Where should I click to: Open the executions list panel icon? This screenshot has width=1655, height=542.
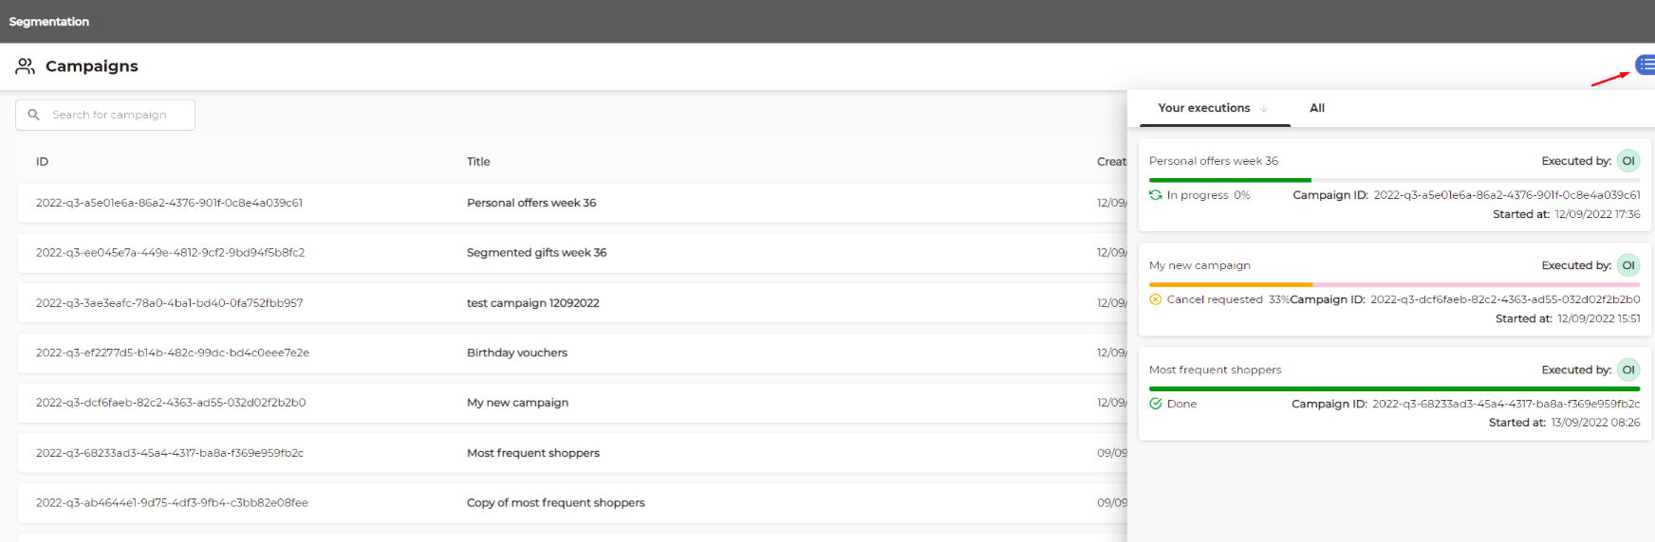click(1646, 64)
